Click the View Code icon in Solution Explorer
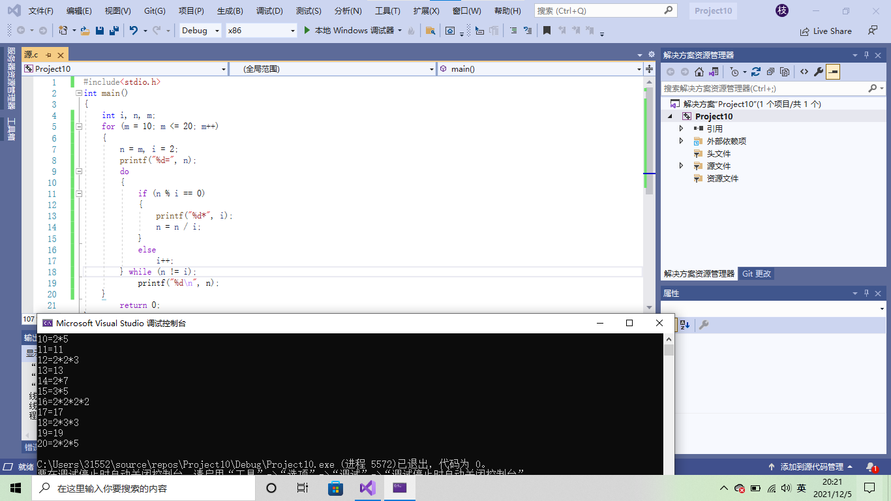Image resolution: width=891 pixels, height=501 pixels. point(804,72)
